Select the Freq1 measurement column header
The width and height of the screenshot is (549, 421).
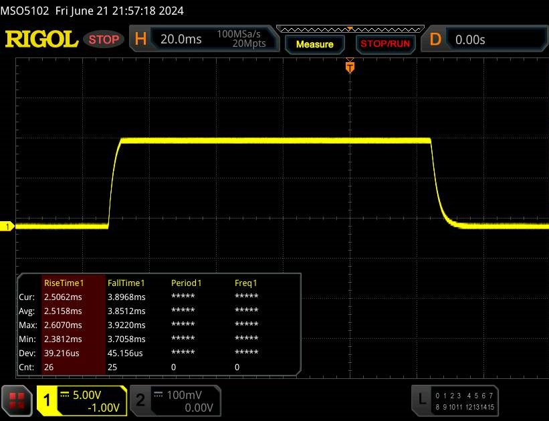coord(246,283)
